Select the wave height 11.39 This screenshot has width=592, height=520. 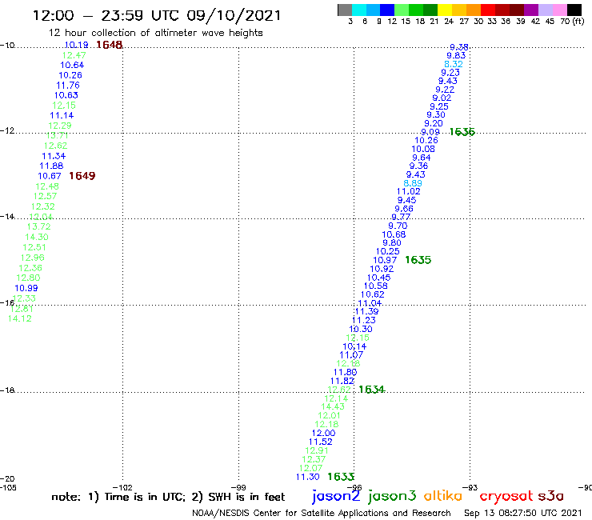(x=366, y=311)
